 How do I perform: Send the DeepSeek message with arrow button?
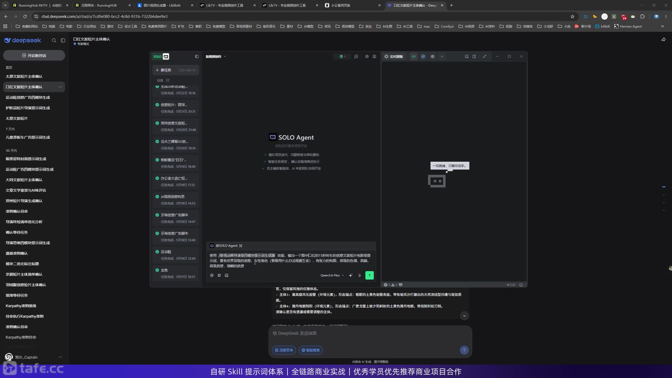(x=464, y=350)
